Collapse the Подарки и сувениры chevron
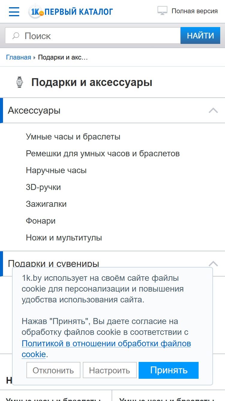 [x=213, y=264]
